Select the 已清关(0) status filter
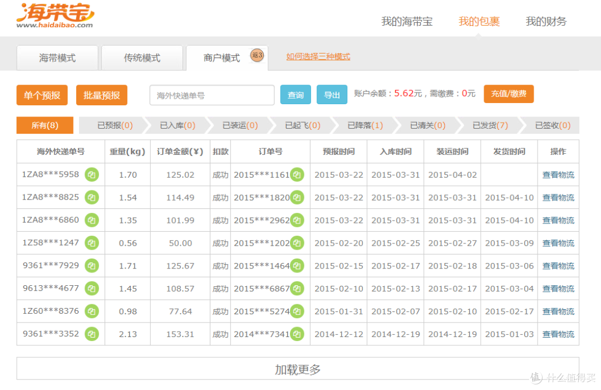The height and width of the screenshot is (390, 601). 427,125
